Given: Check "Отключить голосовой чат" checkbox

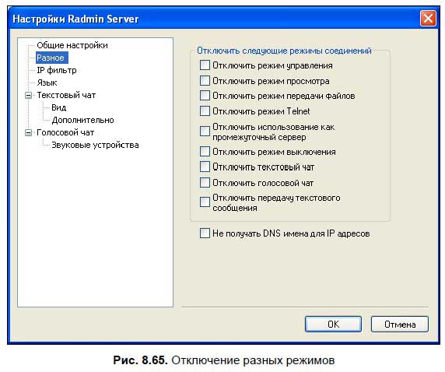Looking at the screenshot, I should [x=205, y=183].
